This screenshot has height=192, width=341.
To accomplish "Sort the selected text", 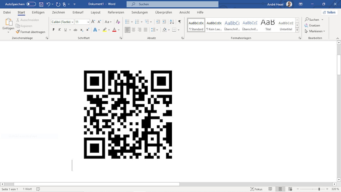I will (172, 22).
